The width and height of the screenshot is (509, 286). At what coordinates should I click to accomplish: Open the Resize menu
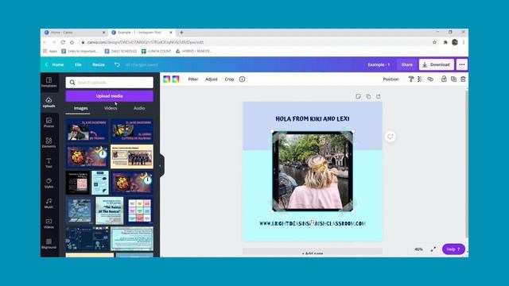(99, 64)
